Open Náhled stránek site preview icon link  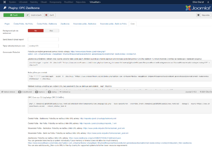pyautogui.click(x=8, y=92)
